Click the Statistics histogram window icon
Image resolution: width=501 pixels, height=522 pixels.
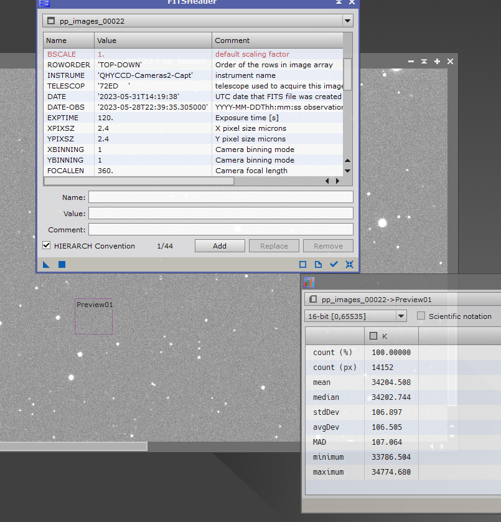coord(309,282)
